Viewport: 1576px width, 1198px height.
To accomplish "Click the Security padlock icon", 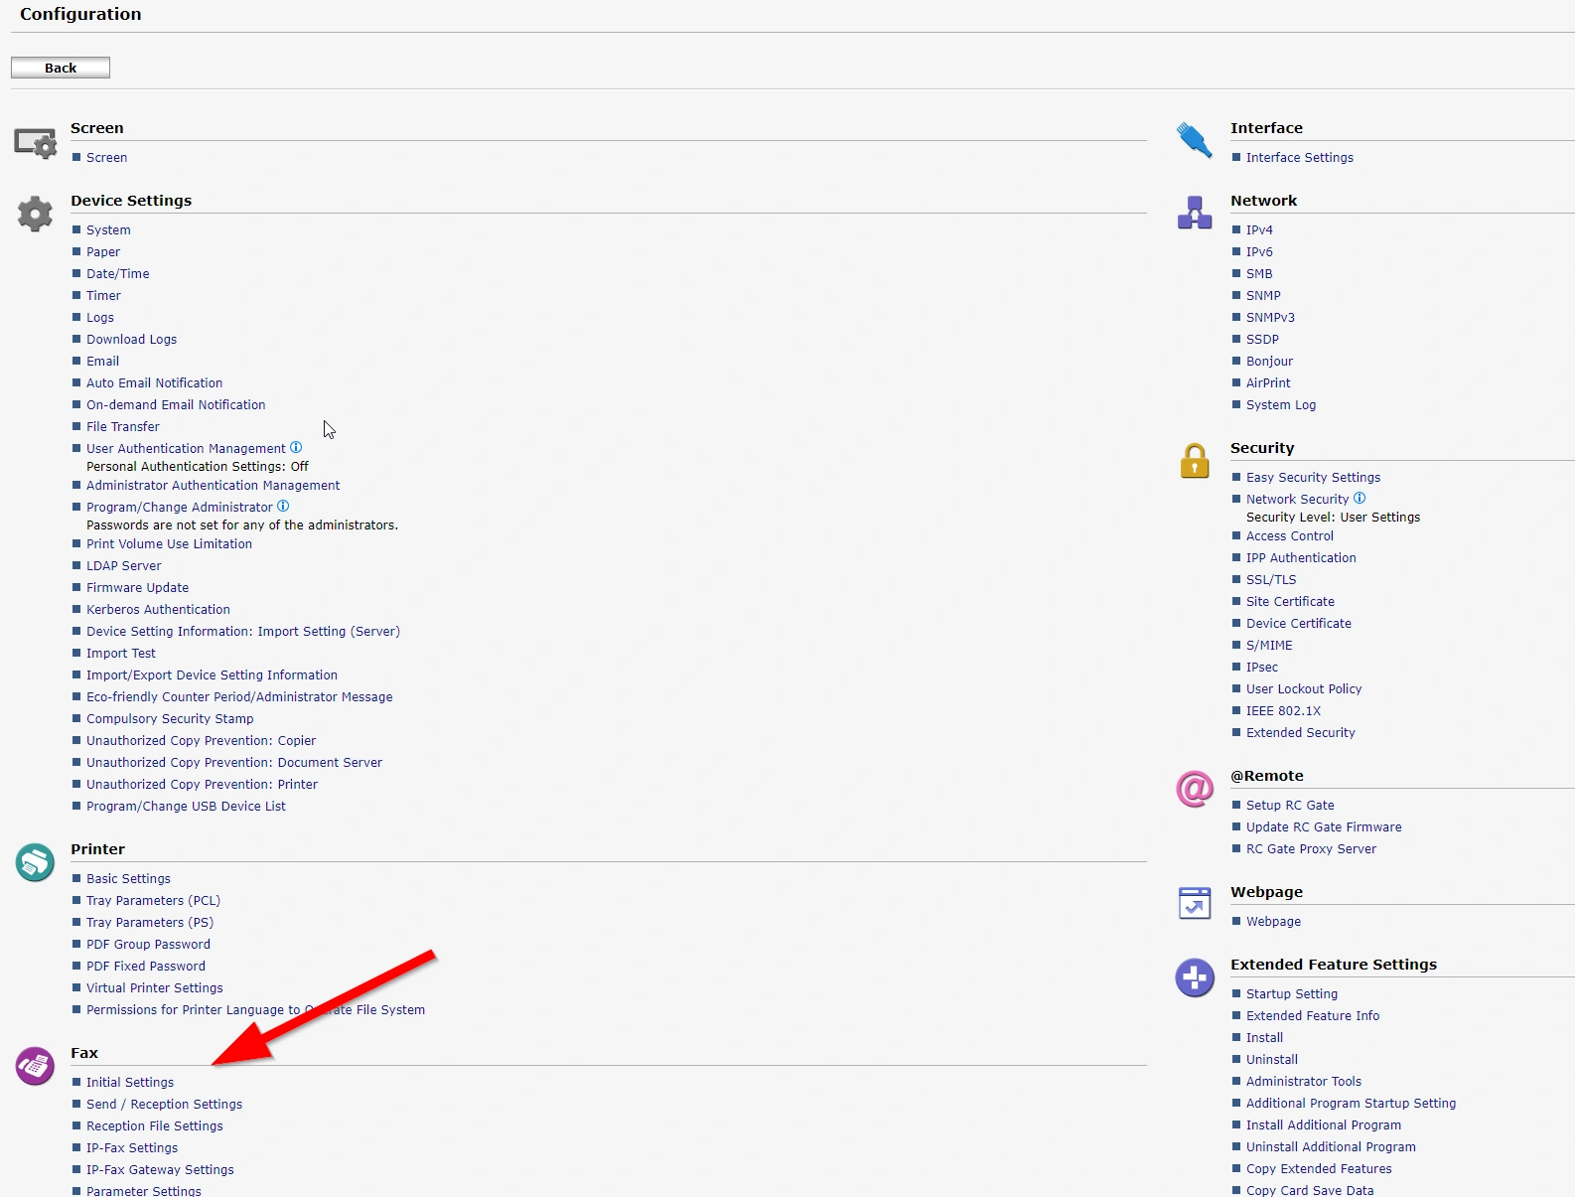I will pos(1194,461).
